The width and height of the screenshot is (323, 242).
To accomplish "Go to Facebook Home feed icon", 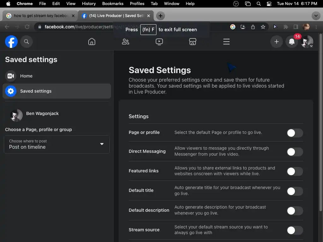I will click(x=92, y=42).
